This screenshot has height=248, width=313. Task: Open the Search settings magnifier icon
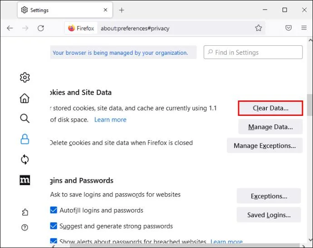25,118
